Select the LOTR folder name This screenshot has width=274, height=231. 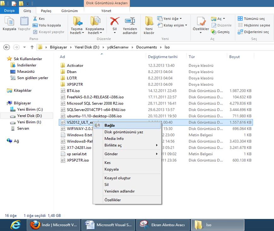pos(72,78)
